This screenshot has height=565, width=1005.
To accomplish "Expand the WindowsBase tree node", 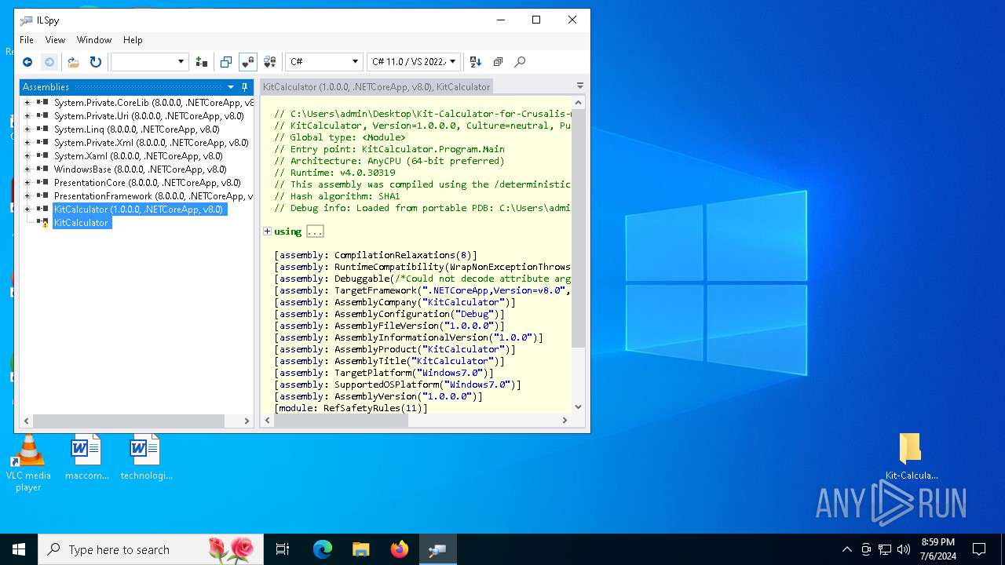I will pos(27,169).
